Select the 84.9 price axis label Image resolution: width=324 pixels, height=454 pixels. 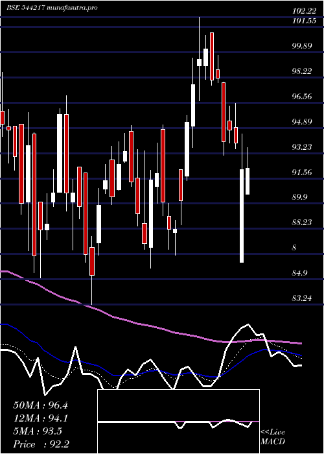301,273
